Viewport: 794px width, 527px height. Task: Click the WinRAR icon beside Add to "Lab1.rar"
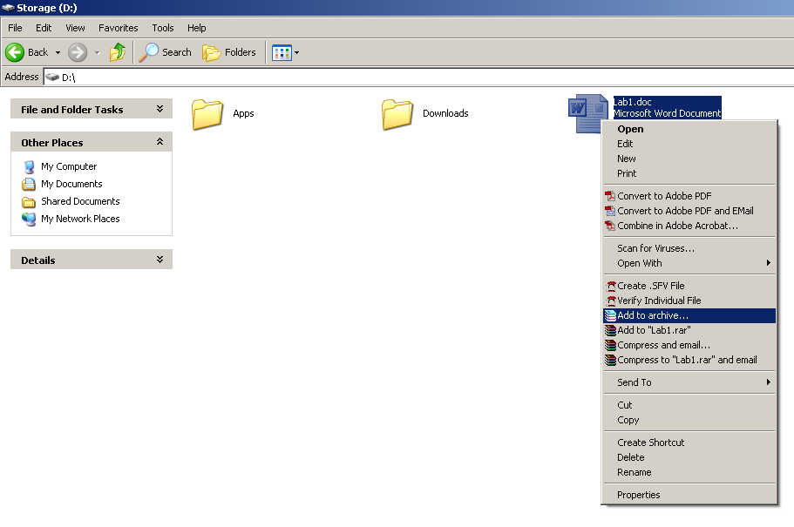(610, 331)
